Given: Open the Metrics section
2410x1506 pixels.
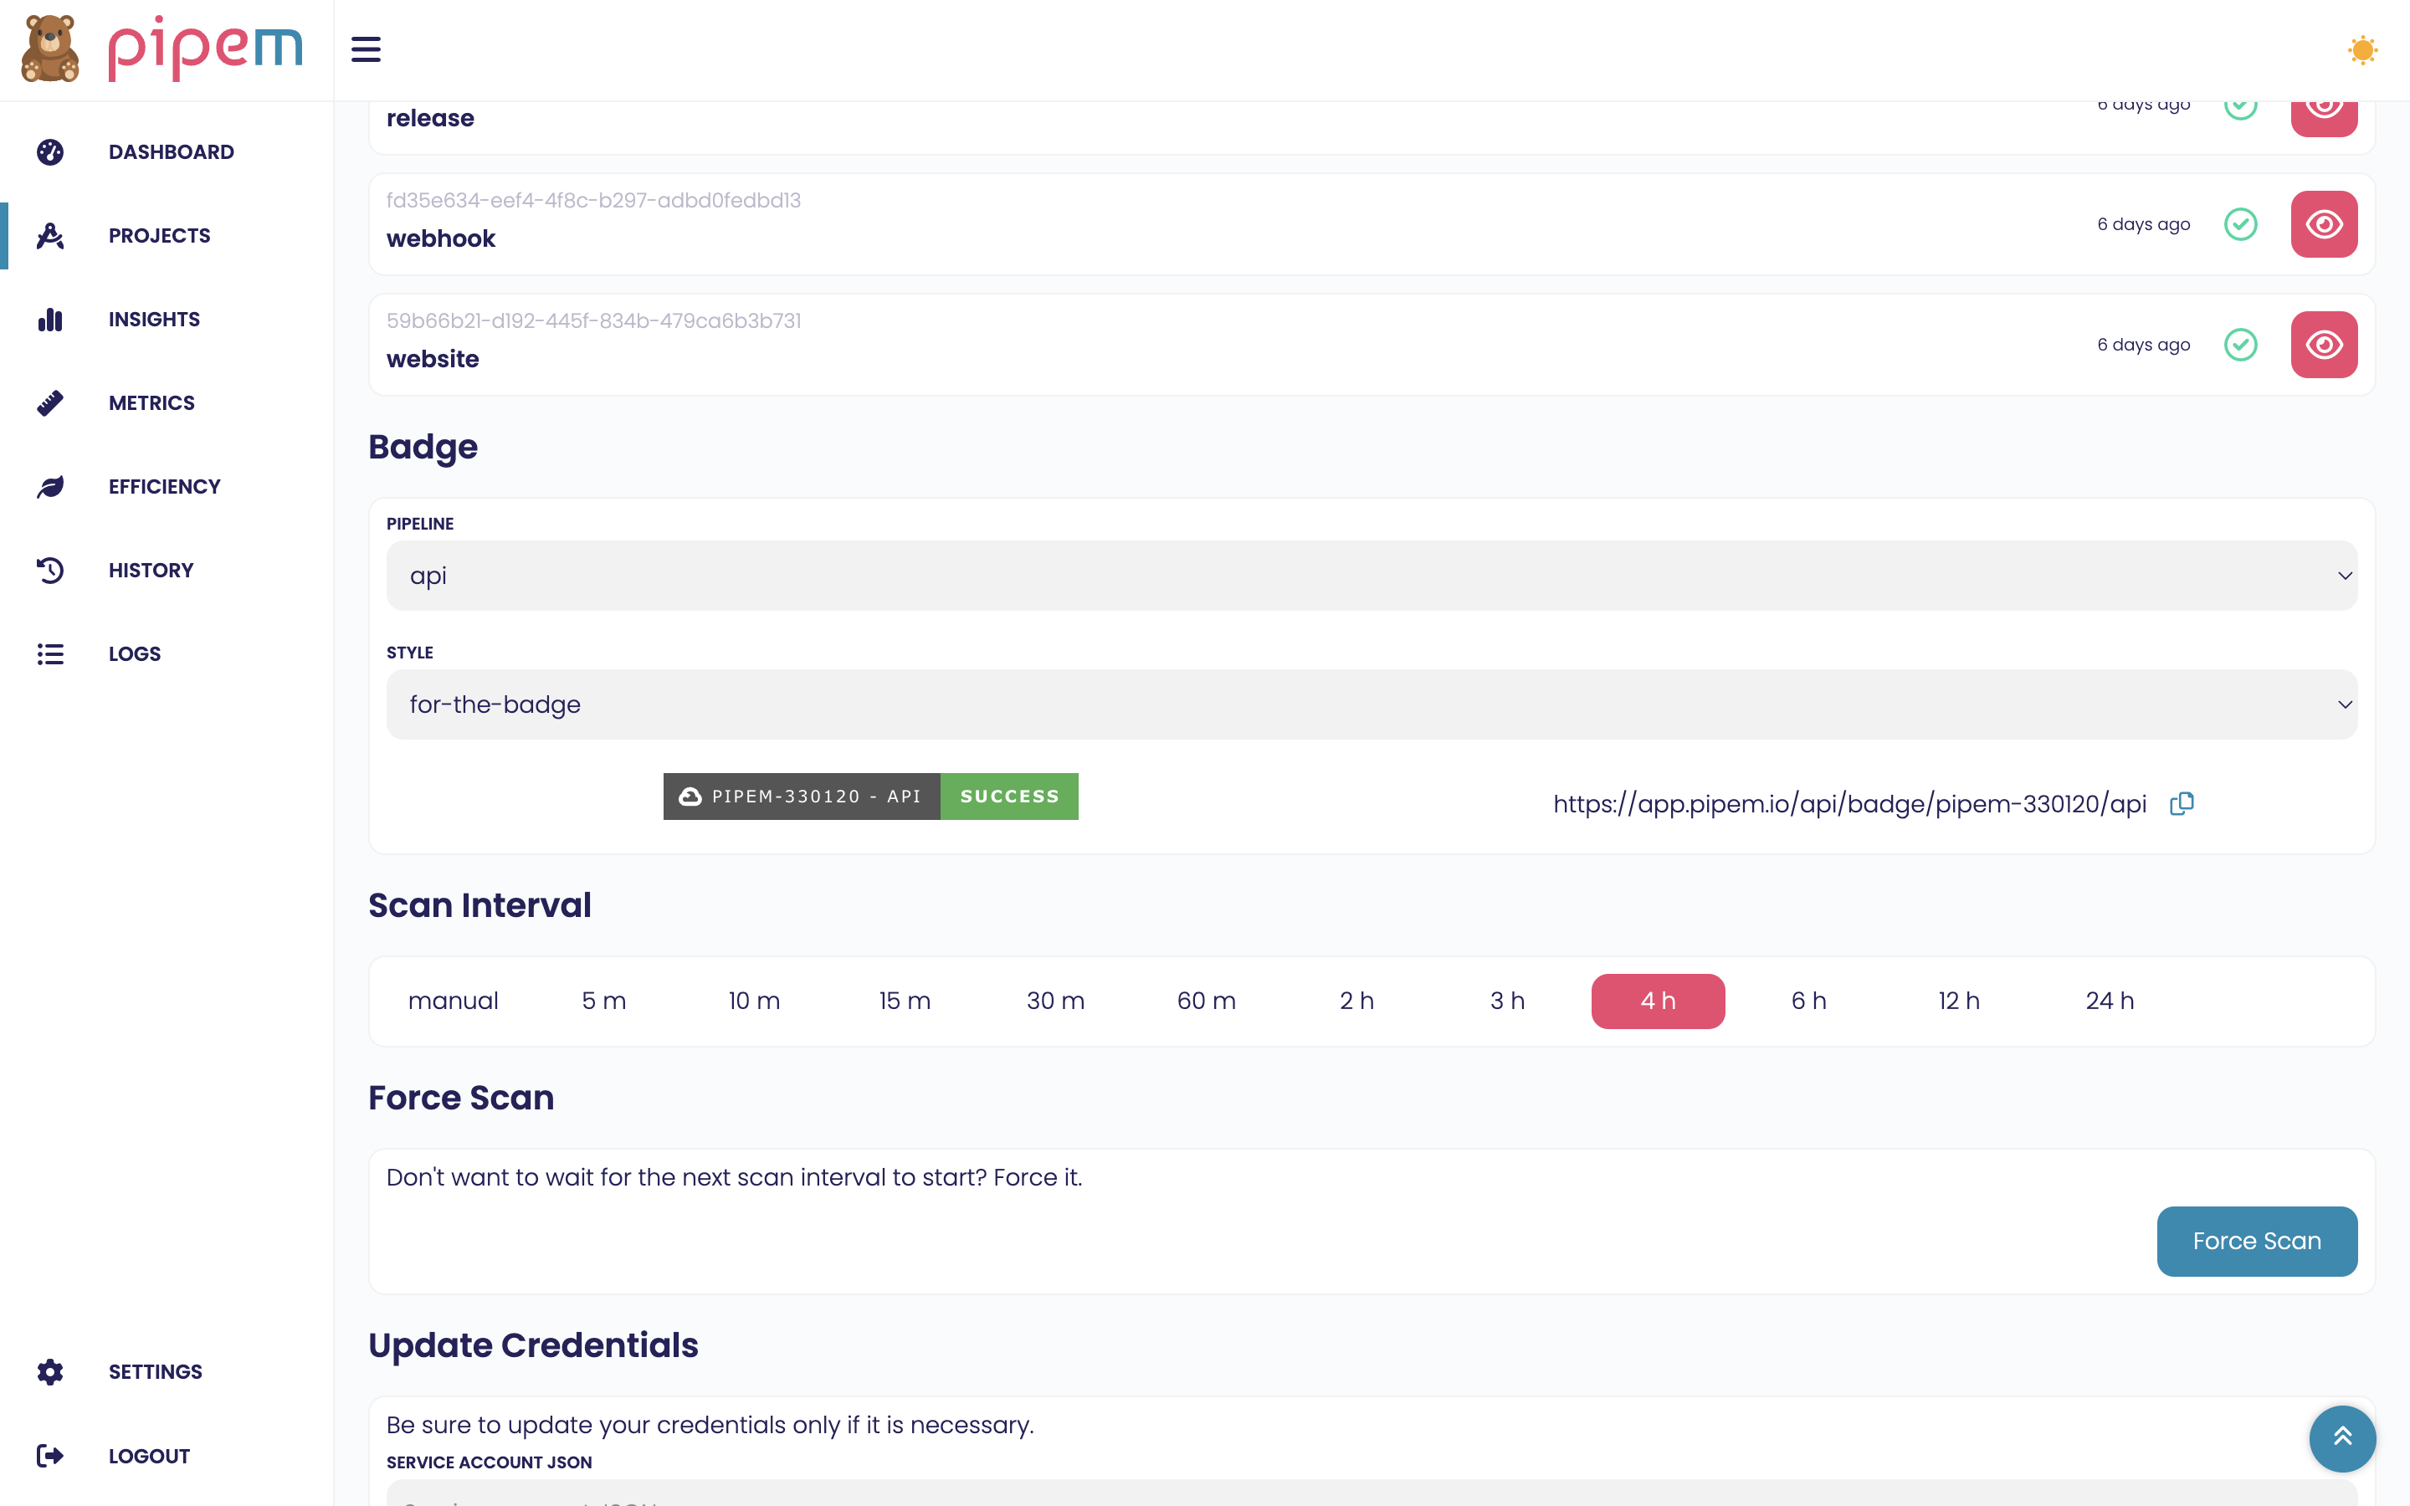Looking at the screenshot, I should (151, 402).
